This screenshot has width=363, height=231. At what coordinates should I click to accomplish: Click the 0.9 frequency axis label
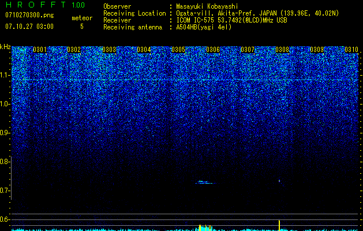click(x=4, y=133)
